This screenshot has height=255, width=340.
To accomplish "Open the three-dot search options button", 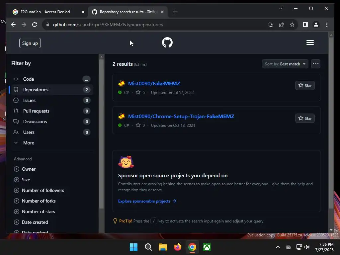I will [x=315, y=64].
